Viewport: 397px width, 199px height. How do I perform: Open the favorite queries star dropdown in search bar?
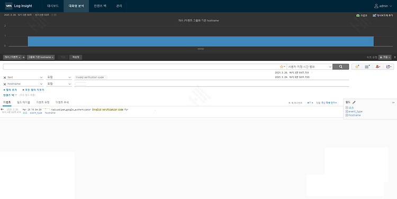pyautogui.click(x=282, y=67)
